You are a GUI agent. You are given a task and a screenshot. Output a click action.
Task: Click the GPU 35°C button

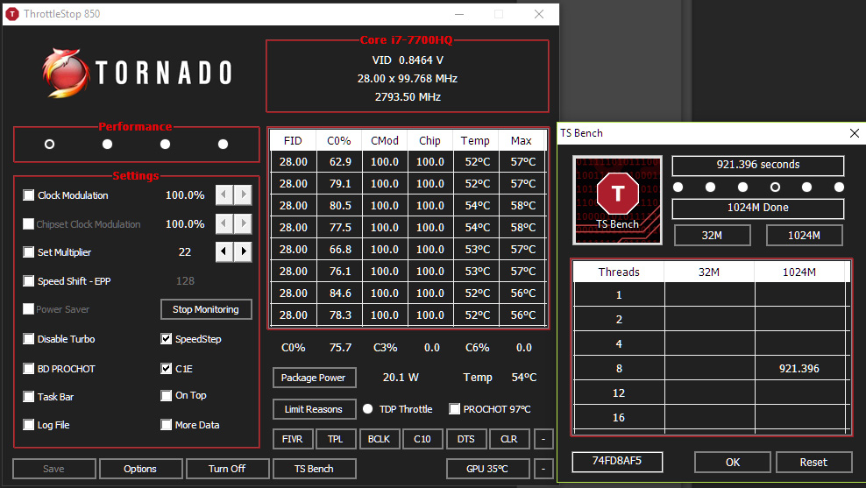click(487, 469)
